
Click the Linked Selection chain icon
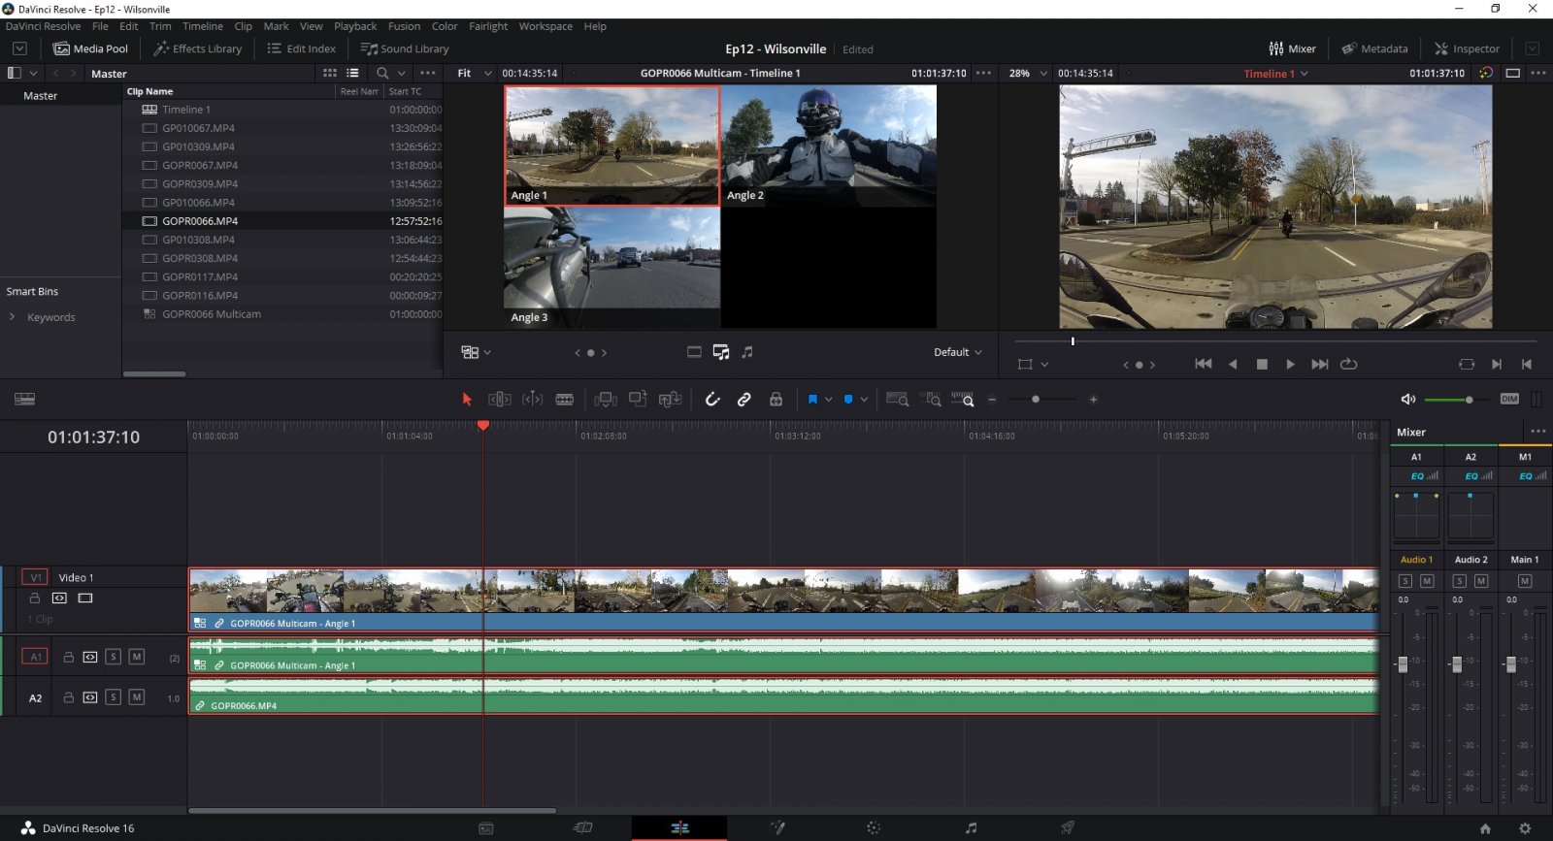[x=743, y=400]
